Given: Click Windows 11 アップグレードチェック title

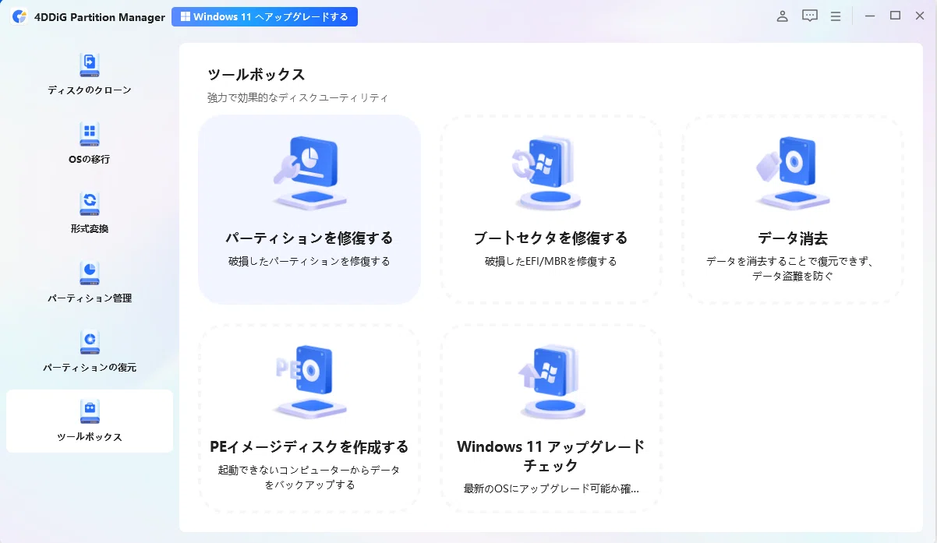Looking at the screenshot, I should pos(550,457).
